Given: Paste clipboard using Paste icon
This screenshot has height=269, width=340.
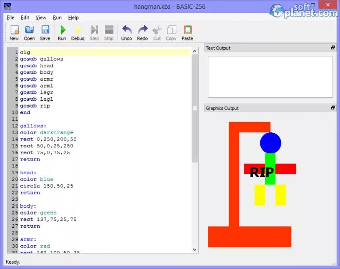Looking at the screenshot, I should tap(187, 33).
